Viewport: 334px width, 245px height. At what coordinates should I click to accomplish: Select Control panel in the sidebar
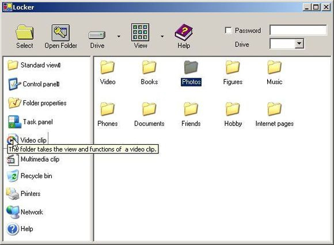pos(33,84)
